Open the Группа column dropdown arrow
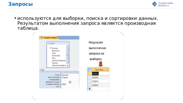This screenshot has height=103, width=183. (108, 70)
